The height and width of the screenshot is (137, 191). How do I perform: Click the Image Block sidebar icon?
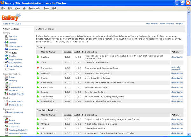click(x=6, y=104)
